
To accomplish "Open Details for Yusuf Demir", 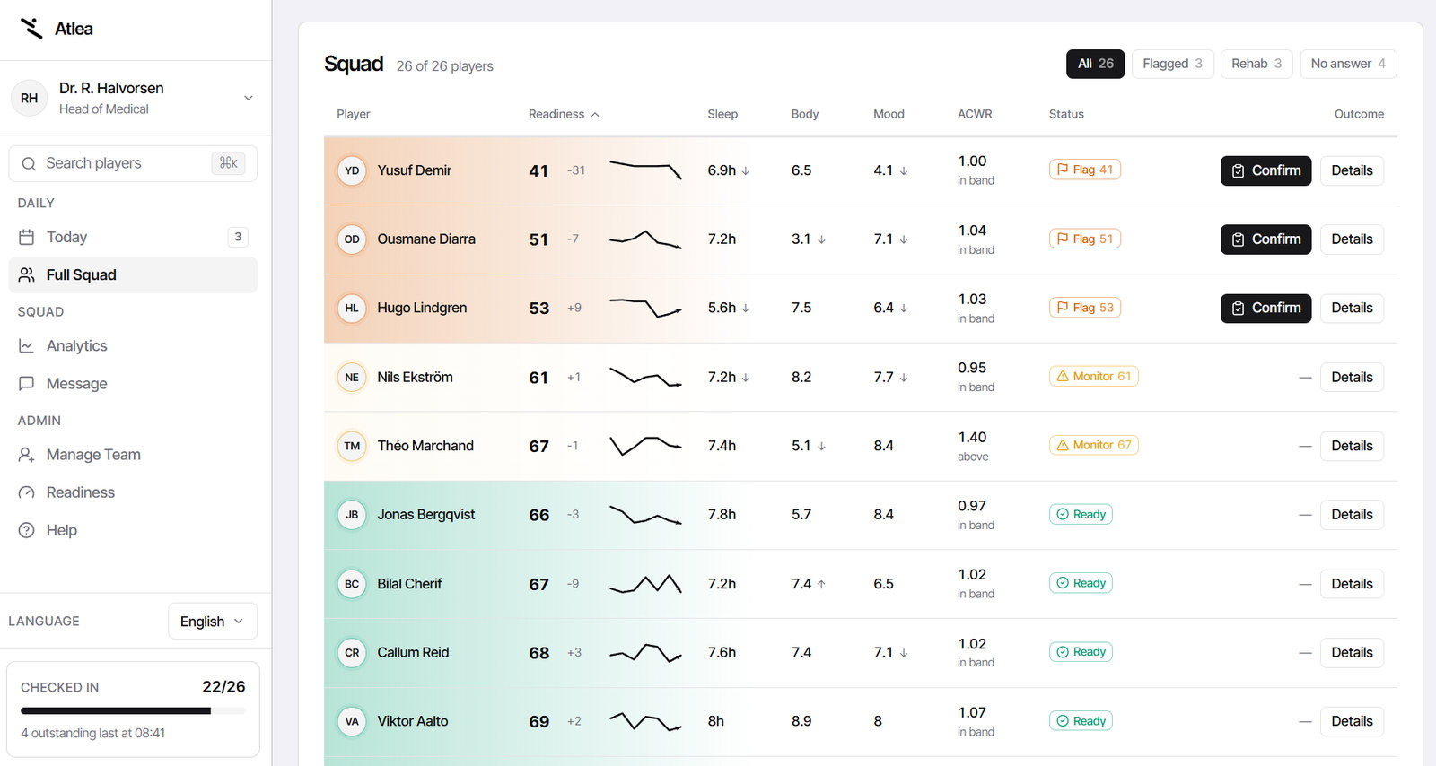I will (x=1352, y=170).
